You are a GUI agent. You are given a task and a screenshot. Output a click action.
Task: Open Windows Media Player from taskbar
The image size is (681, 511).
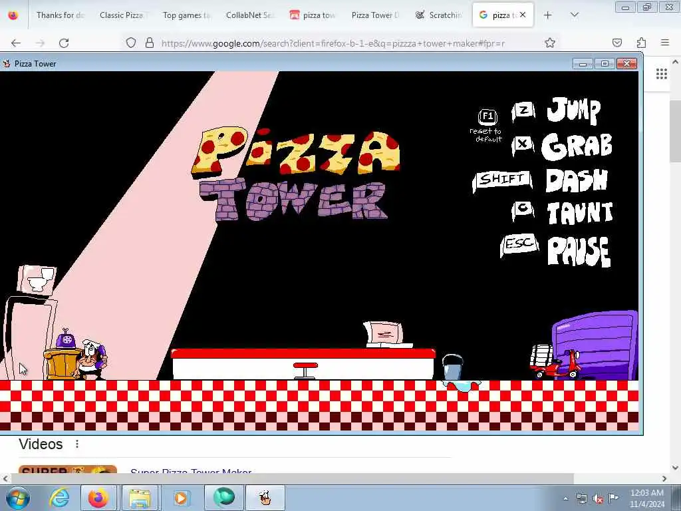click(181, 498)
